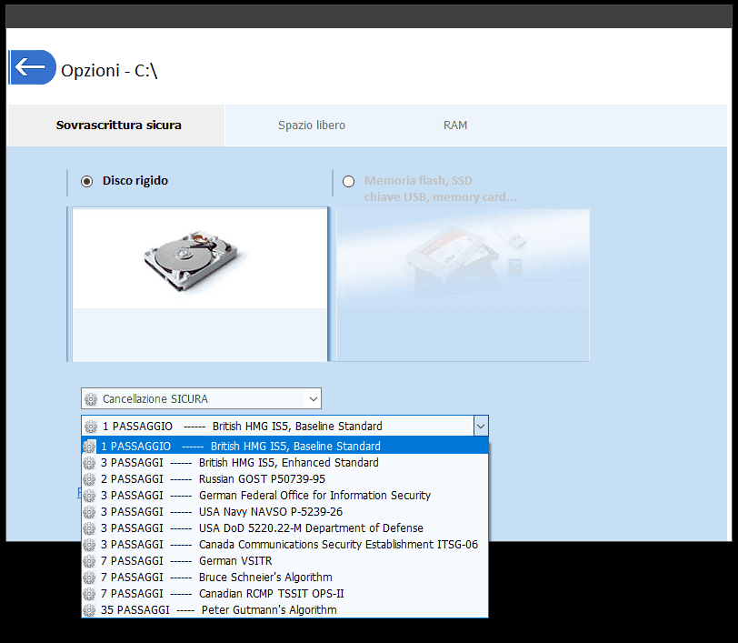Click gear icon beside Peter Gutmann's row
Image resolution: width=738 pixels, height=643 pixels.
click(x=89, y=610)
